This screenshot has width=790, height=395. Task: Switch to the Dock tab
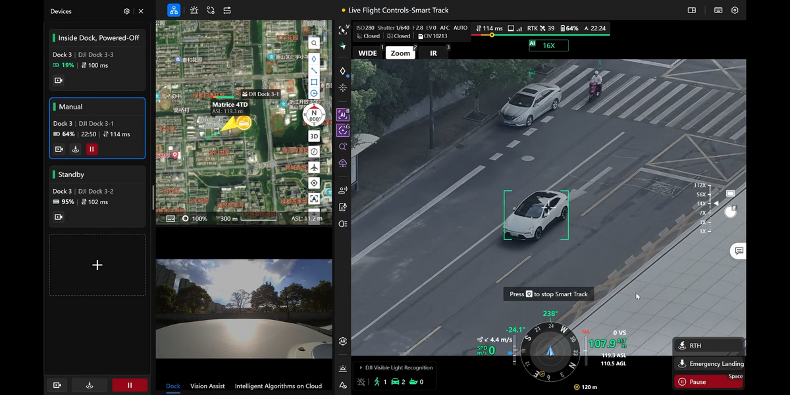173,386
